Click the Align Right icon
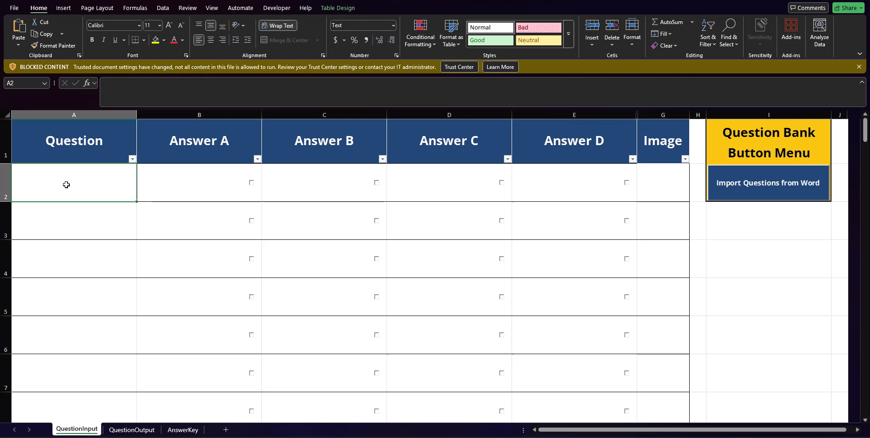This screenshot has width=870, height=438. click(x=222, y=40)
